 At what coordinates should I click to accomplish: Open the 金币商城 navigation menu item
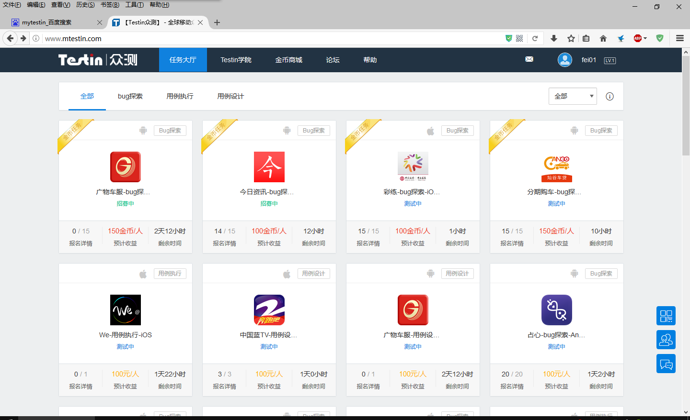pyautogui.click(x=288, y=60)
